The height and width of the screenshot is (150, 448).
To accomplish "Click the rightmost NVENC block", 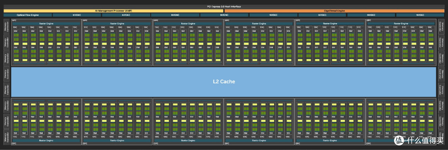I will 224,15.
